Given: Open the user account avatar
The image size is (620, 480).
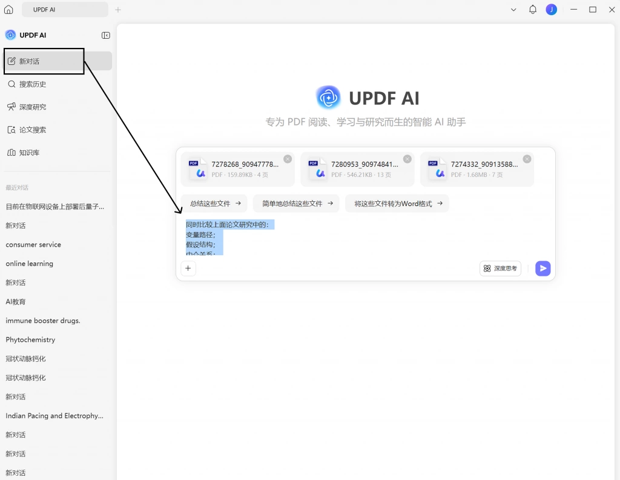Looking at the screenshot, I should tap(551, 10).
